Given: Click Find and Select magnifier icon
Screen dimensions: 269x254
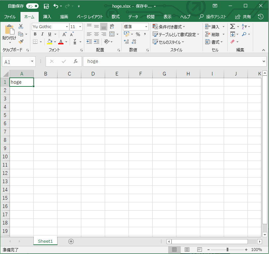Looking at the screenshot, I should click(244, 34).
